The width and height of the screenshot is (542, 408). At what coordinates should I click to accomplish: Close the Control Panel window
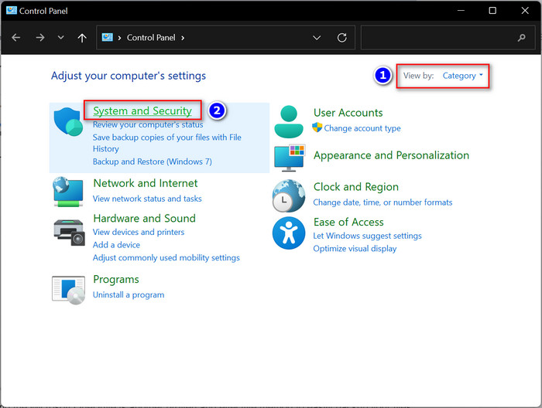525,10
